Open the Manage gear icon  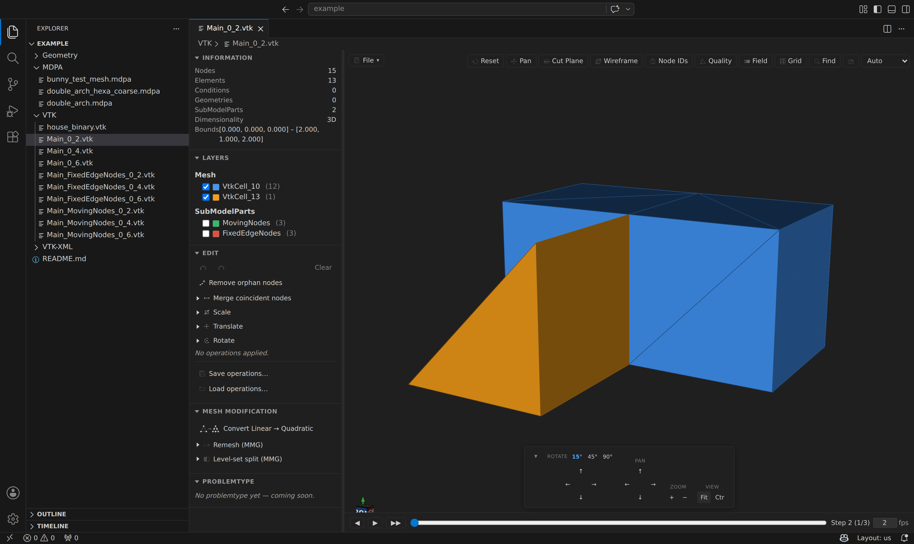13,519
